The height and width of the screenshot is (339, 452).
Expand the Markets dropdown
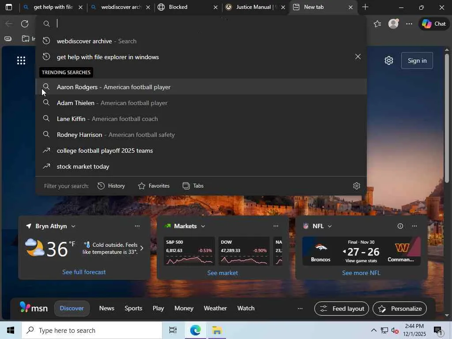click(x=203, y=226)
